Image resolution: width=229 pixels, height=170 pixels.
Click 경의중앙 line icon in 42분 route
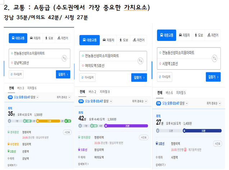pyautogui.click(x=79, y=137)
